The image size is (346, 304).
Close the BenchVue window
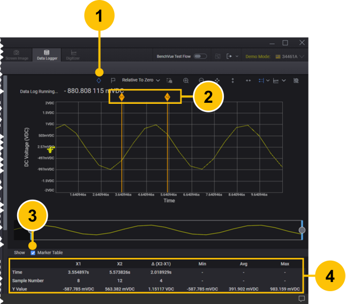(x=302, y=42)
